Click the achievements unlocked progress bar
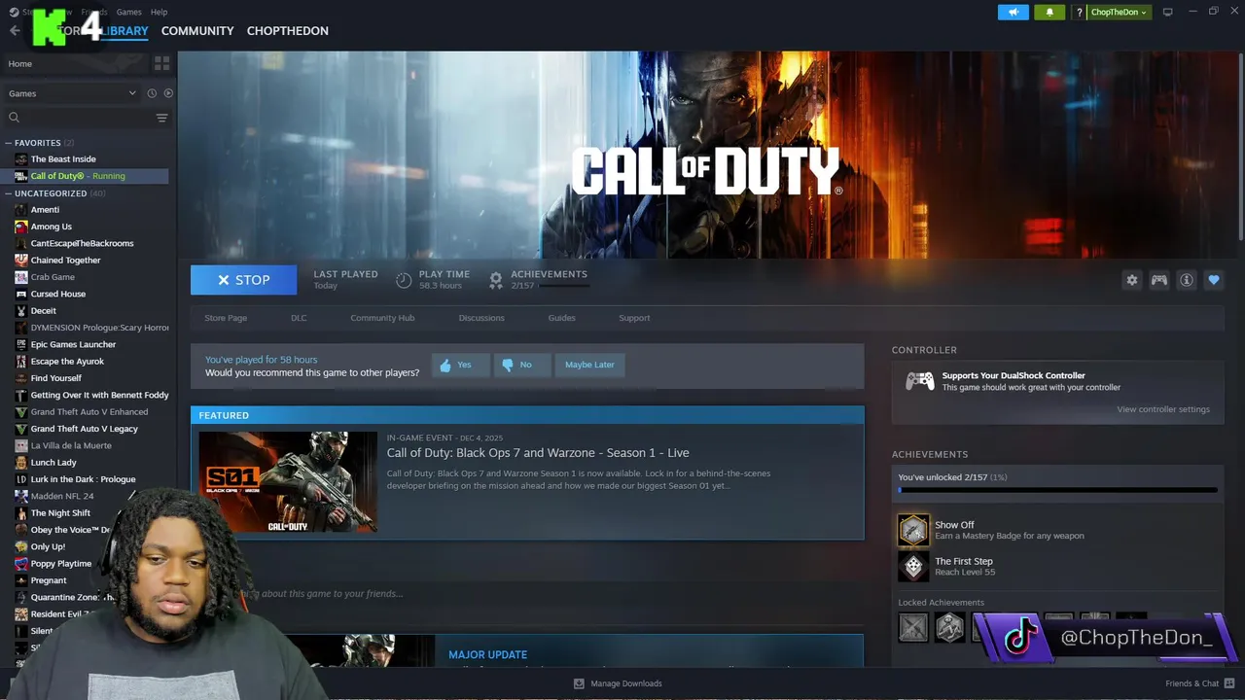Viewport: 1245px width, 700px height. coord(1058,490)
